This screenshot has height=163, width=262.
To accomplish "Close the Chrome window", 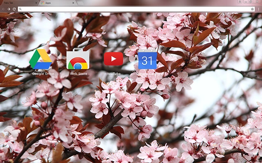I will [x=257, y=2].
